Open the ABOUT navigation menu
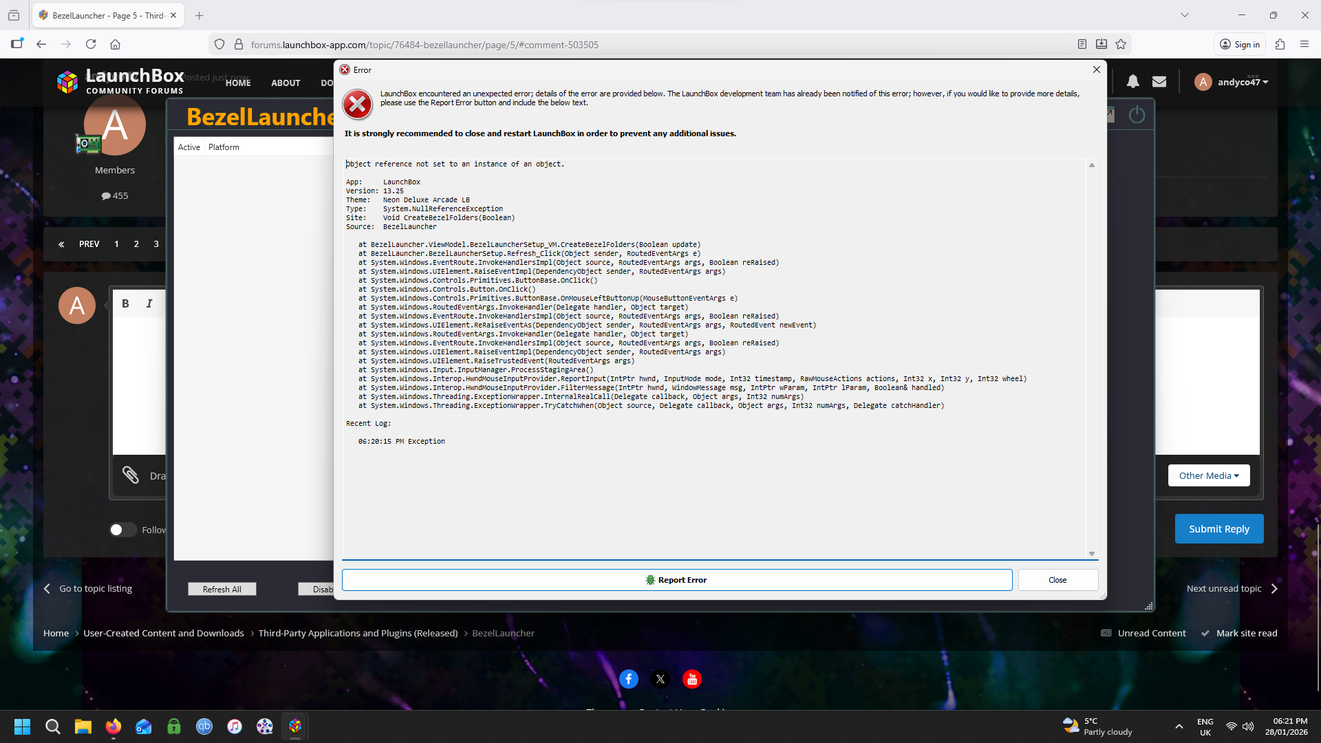 [286, 83]
